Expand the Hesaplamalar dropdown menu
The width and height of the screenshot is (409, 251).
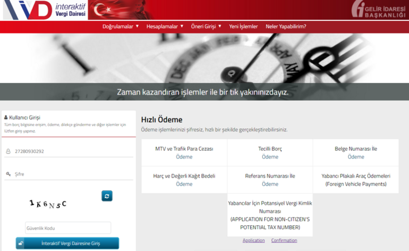[165, 26]
